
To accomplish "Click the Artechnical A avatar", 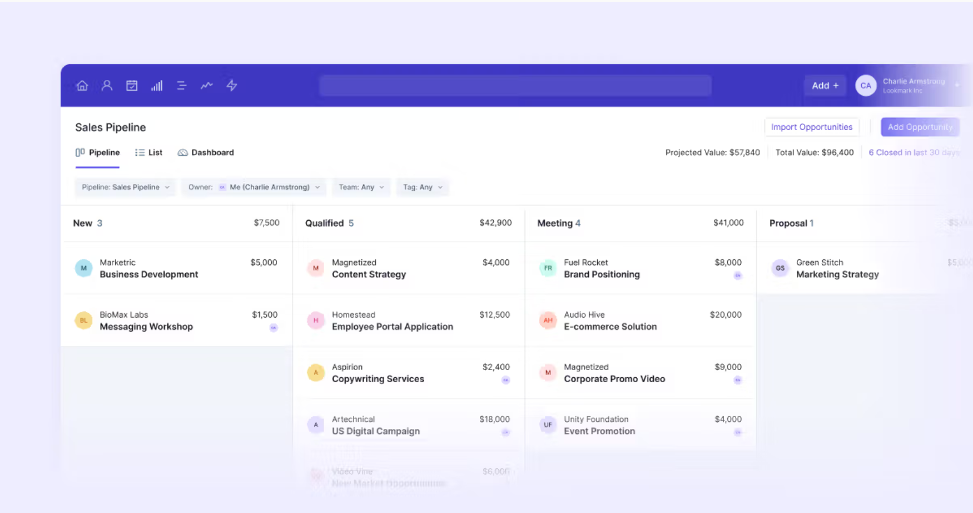I will 316,425.
